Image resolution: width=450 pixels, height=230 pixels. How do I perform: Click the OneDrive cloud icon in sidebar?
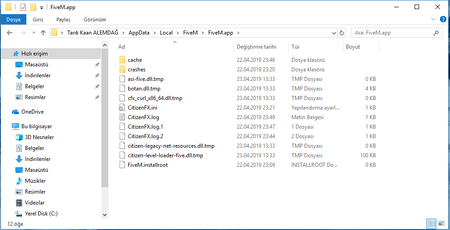coord(16,112)
